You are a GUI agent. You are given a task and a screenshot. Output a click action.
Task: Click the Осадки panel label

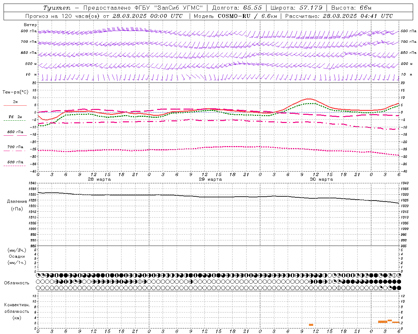coord(17,256)
